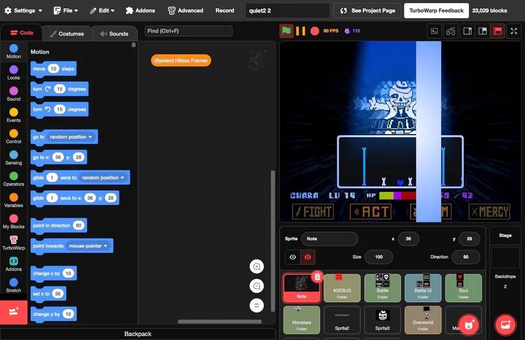Screen dimensions: 525x340
Task: Open the Variables block category
Action: coord(13,201)
